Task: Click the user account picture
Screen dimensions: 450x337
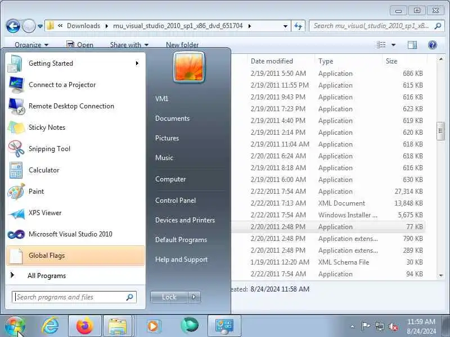Action: pos(189,67)
